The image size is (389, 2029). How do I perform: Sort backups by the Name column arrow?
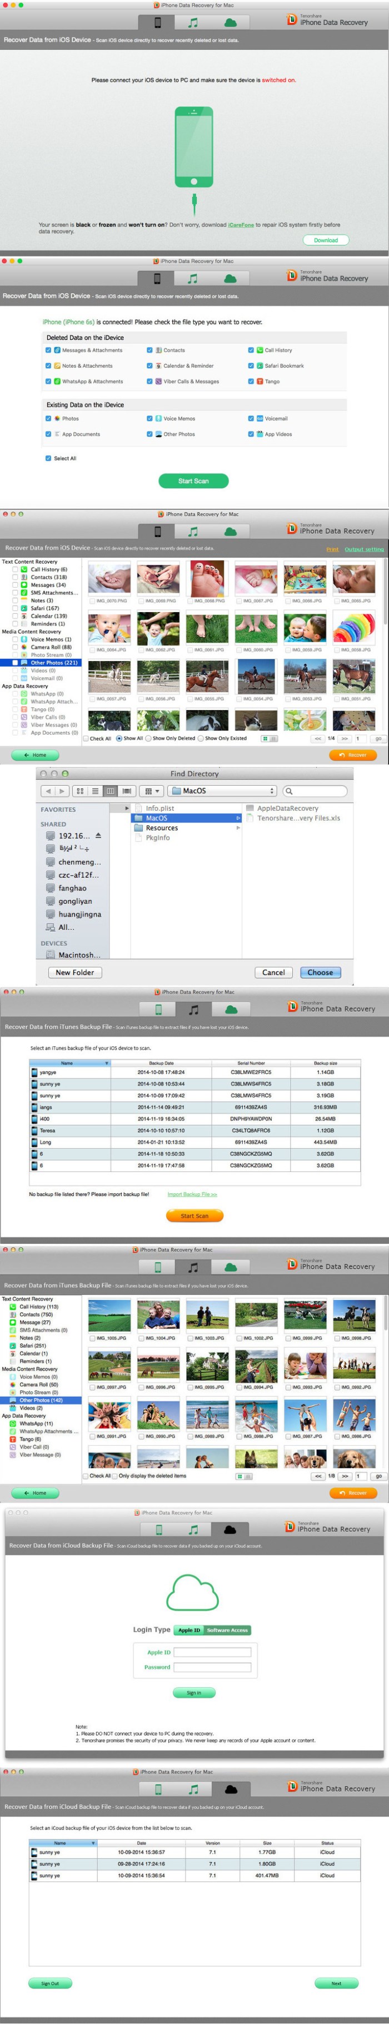(x=107, y=1063)
